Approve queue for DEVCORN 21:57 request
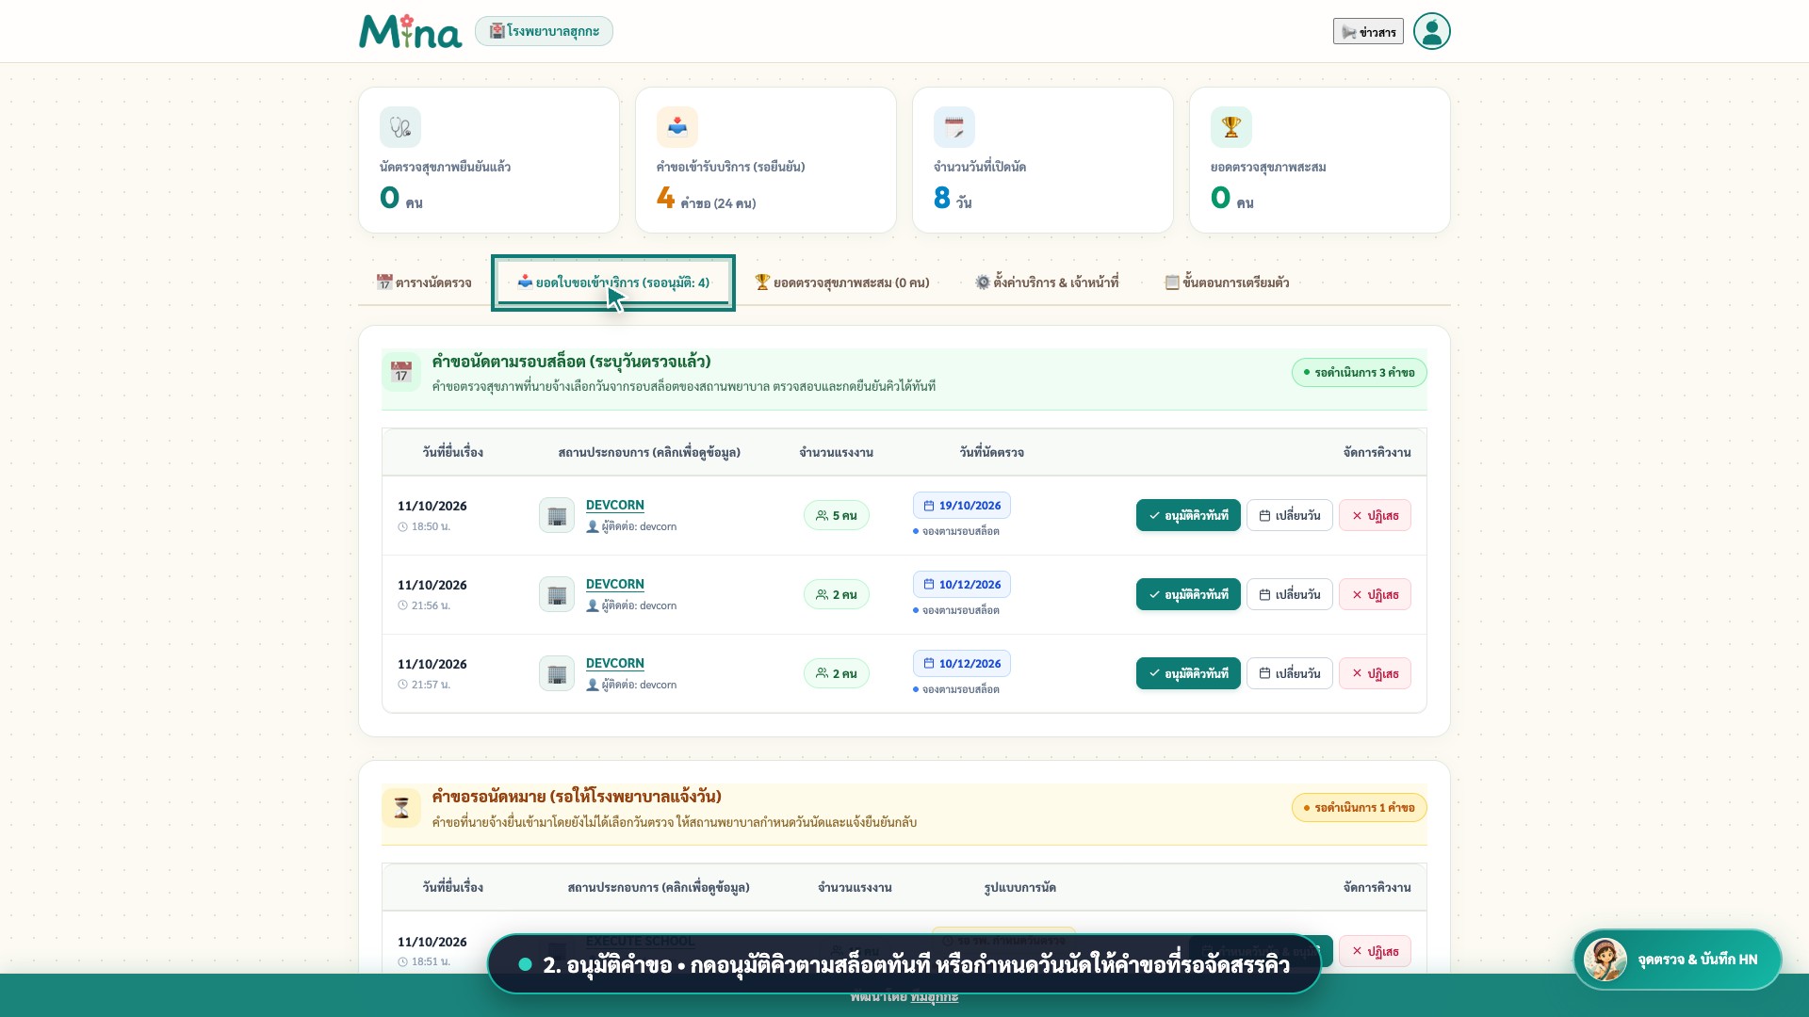Image resolution: width=1809 pixels, height=1017 pixels. tap(1188, 673)
